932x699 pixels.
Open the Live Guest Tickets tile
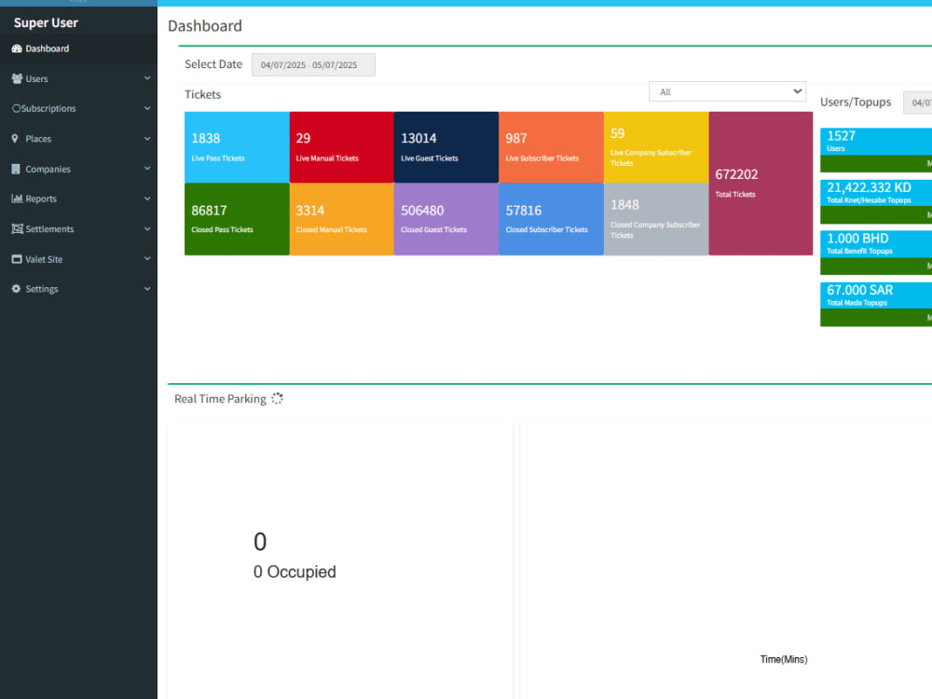pyautogui.click(x=446, y=147)
